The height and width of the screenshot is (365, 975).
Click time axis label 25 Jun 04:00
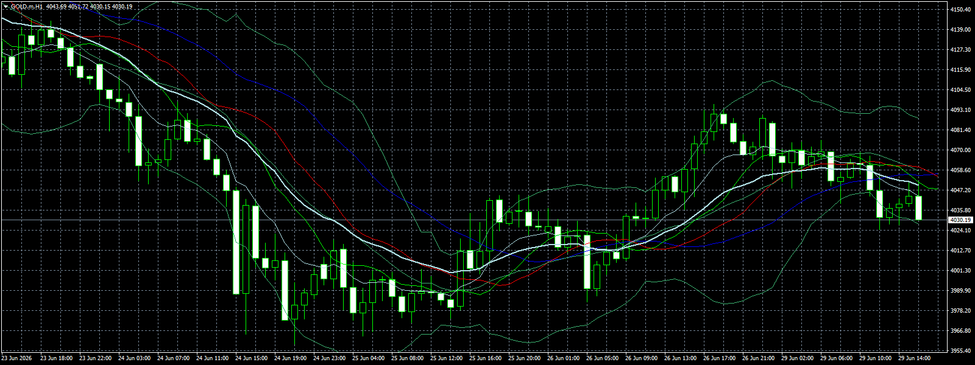point(368,358)
